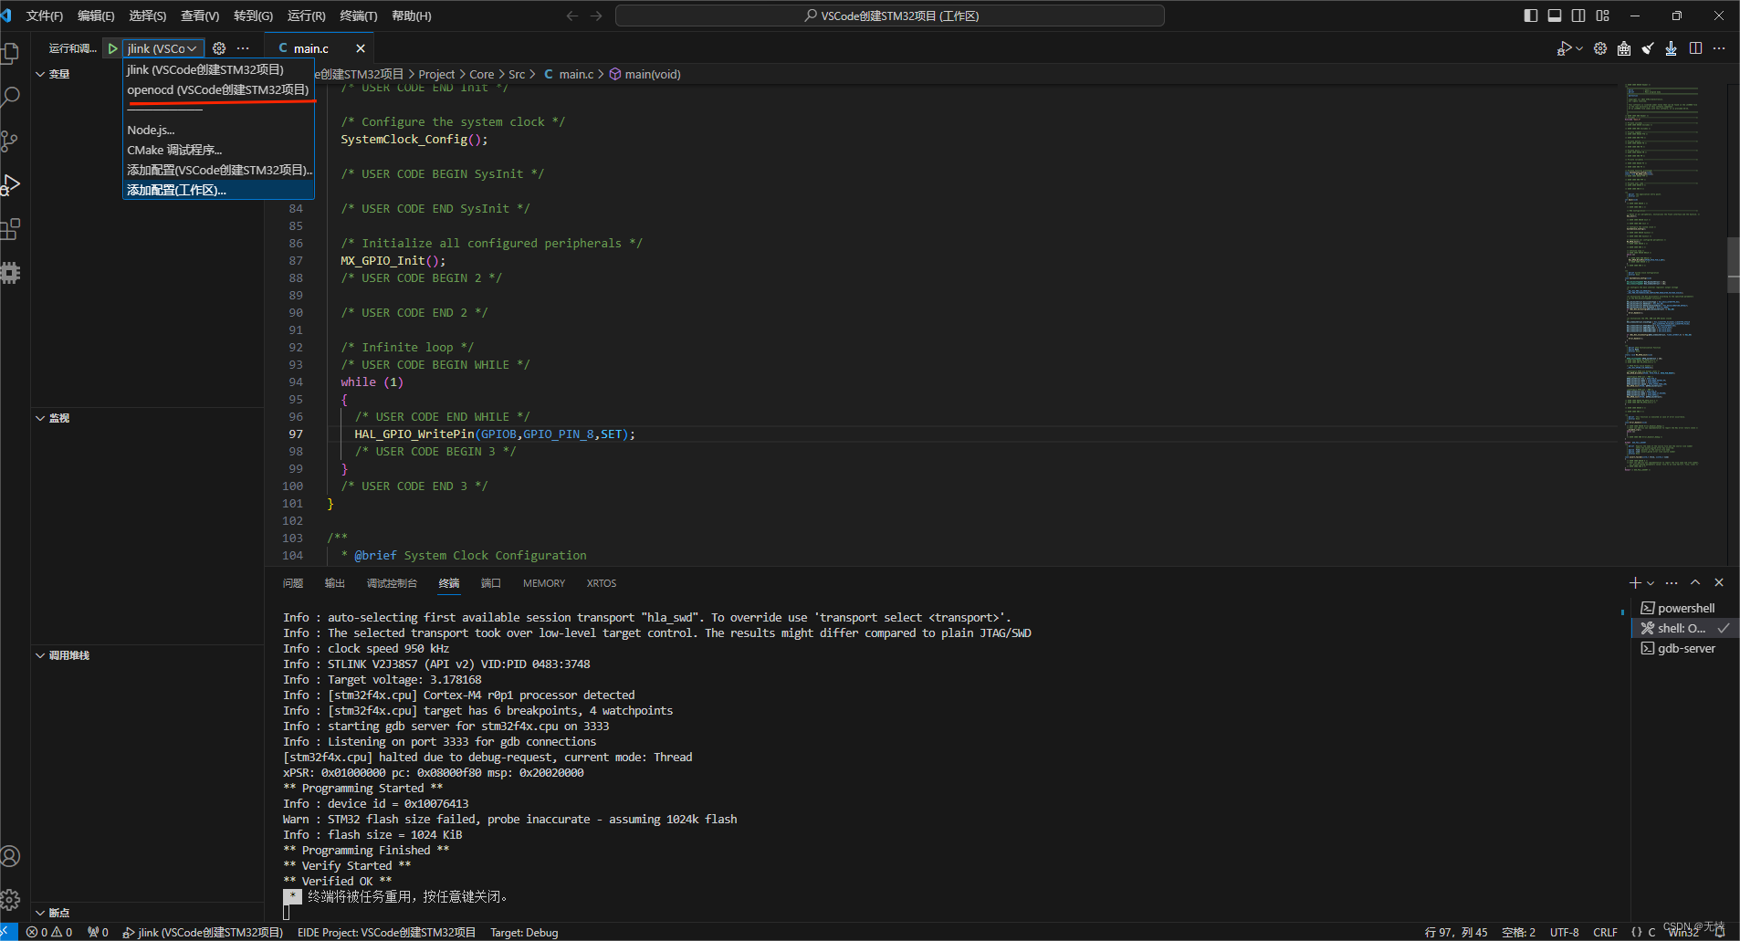Screen dimensions: 1740x941
Task: Close the bottom panel with the X
Action: click(1719, 582)
